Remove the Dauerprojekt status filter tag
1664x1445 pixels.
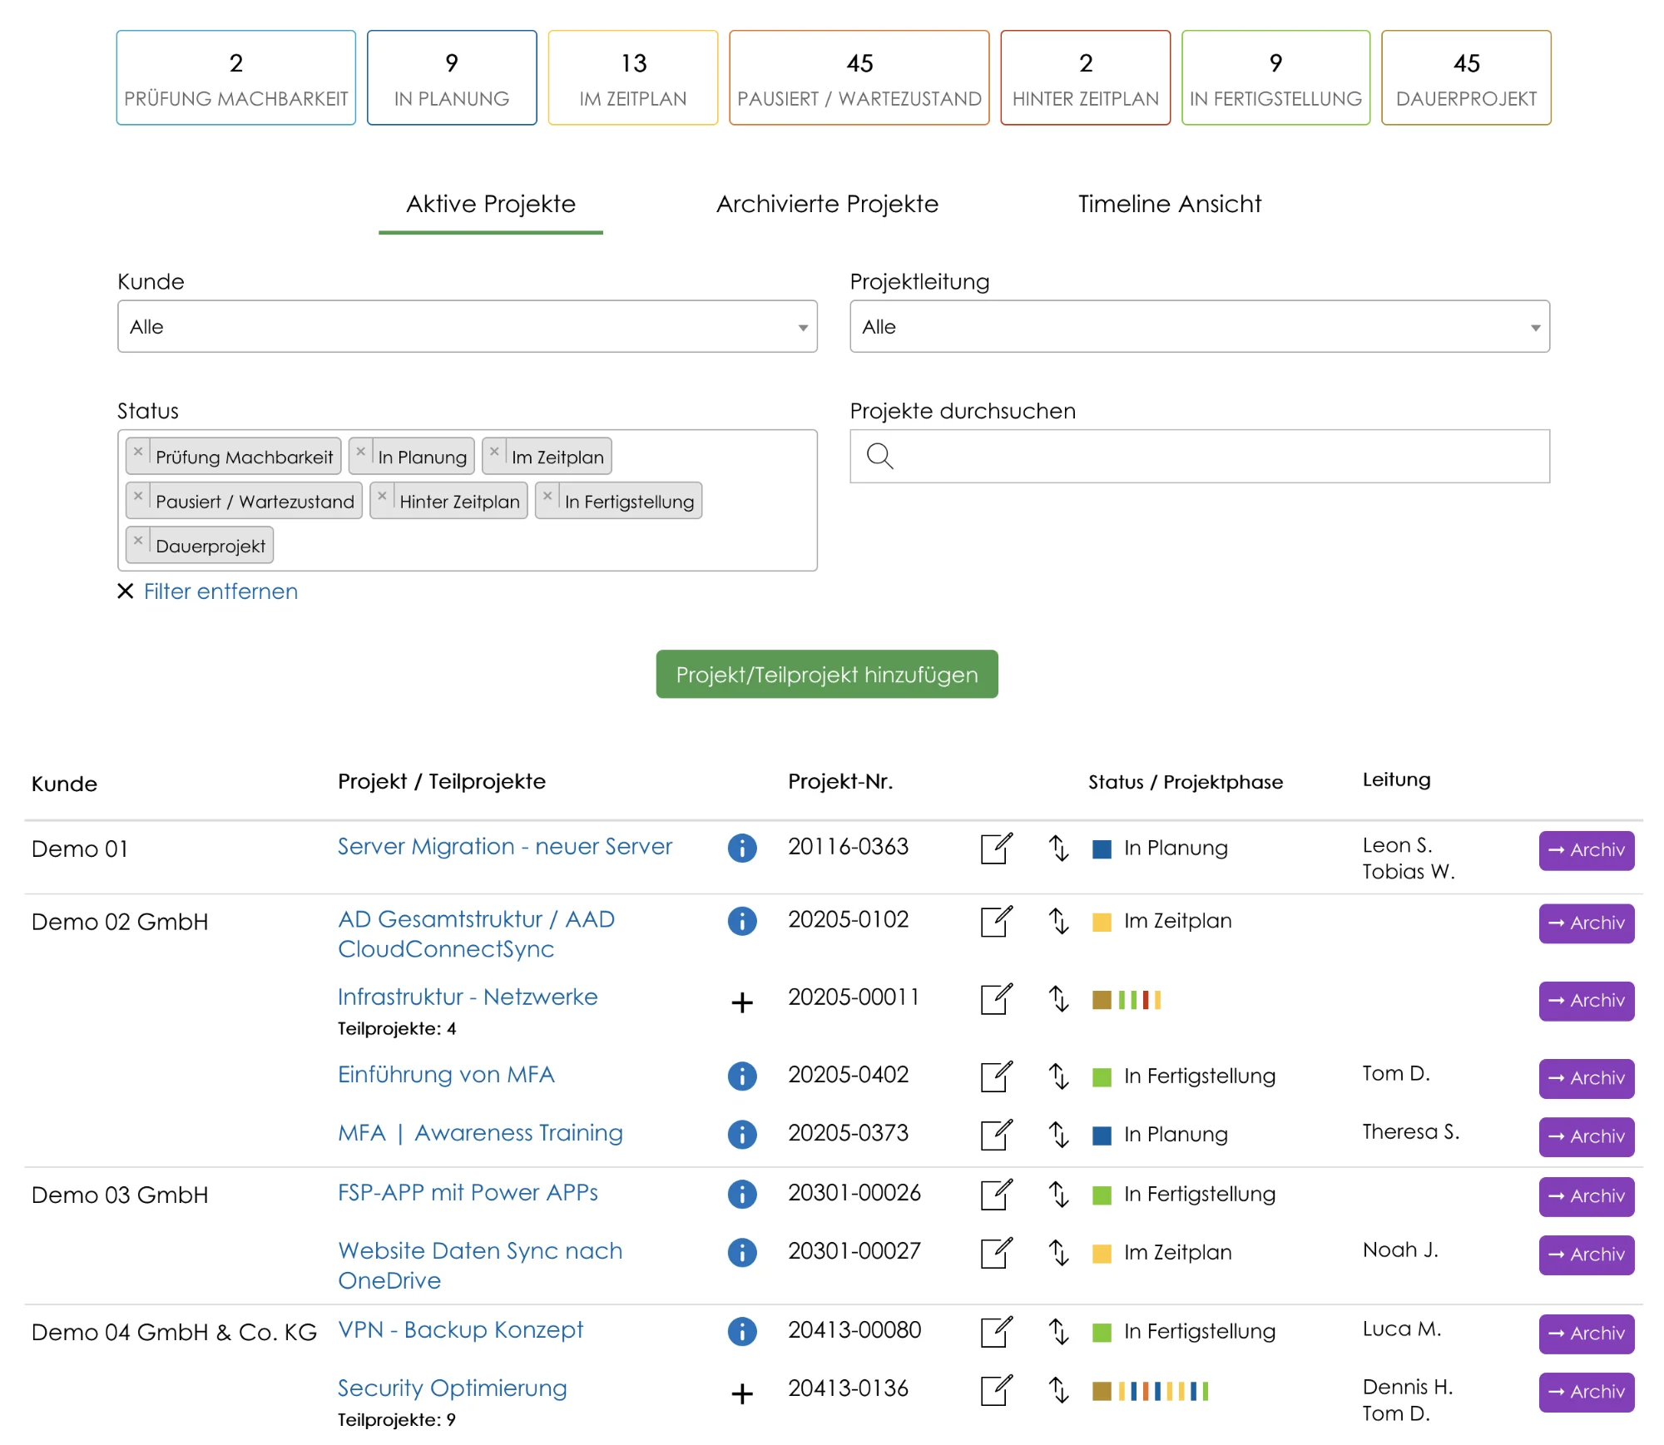point(138,541)
